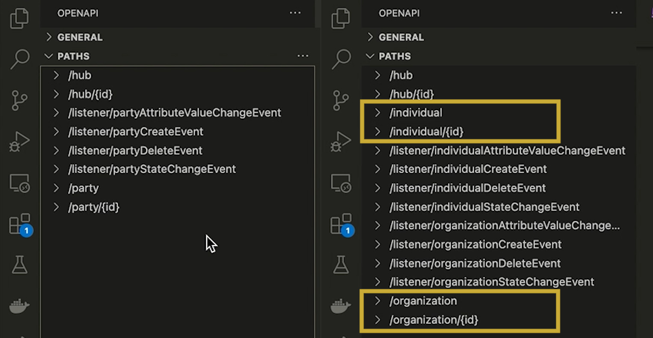The height and width of the screenshot is (338, 653).
Task: Select /listener/individualDeleteEvent path
Action: click(x=467, y=188)
